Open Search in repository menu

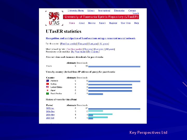click(102, 23)
